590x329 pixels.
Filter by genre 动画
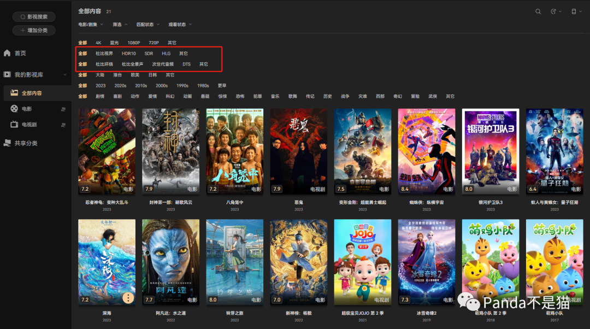pos(187,96)
